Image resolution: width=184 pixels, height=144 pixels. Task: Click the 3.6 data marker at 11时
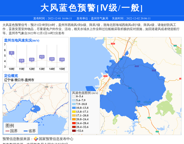pos(21,61)
